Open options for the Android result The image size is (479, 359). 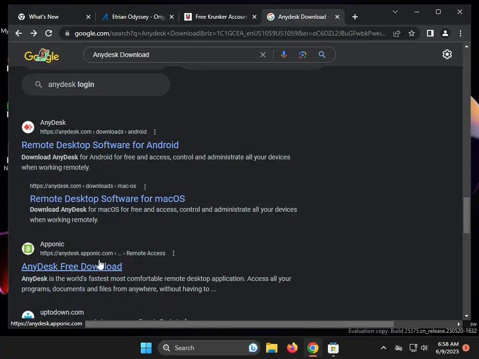154,131
